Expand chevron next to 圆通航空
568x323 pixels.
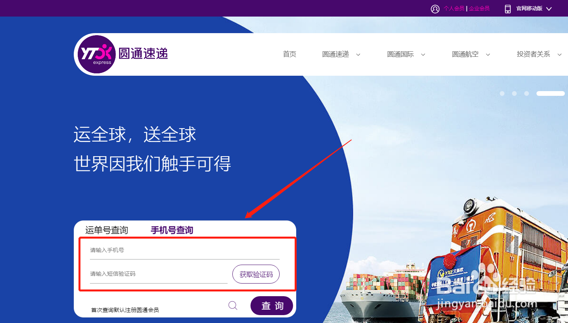[488, 55]
